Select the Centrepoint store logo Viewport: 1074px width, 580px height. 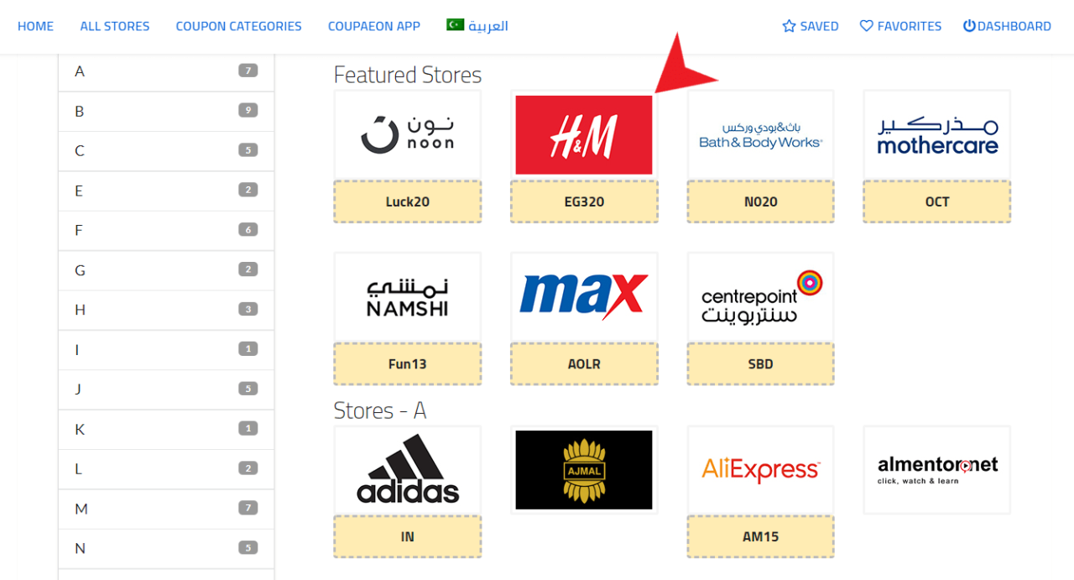pyautogui.click(x=760, y=297)
